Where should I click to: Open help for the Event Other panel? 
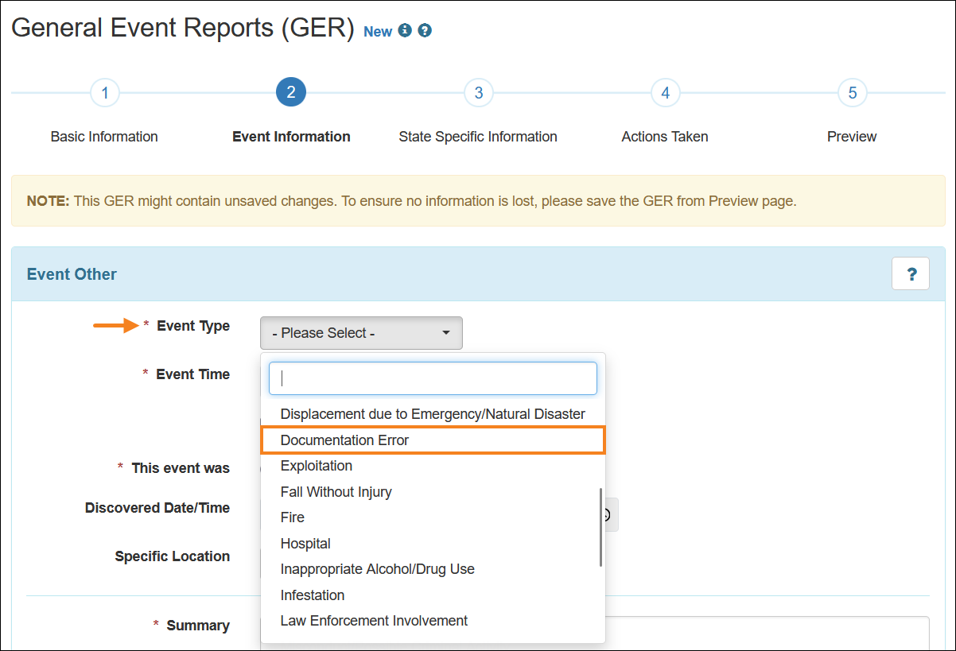[911, 273]
